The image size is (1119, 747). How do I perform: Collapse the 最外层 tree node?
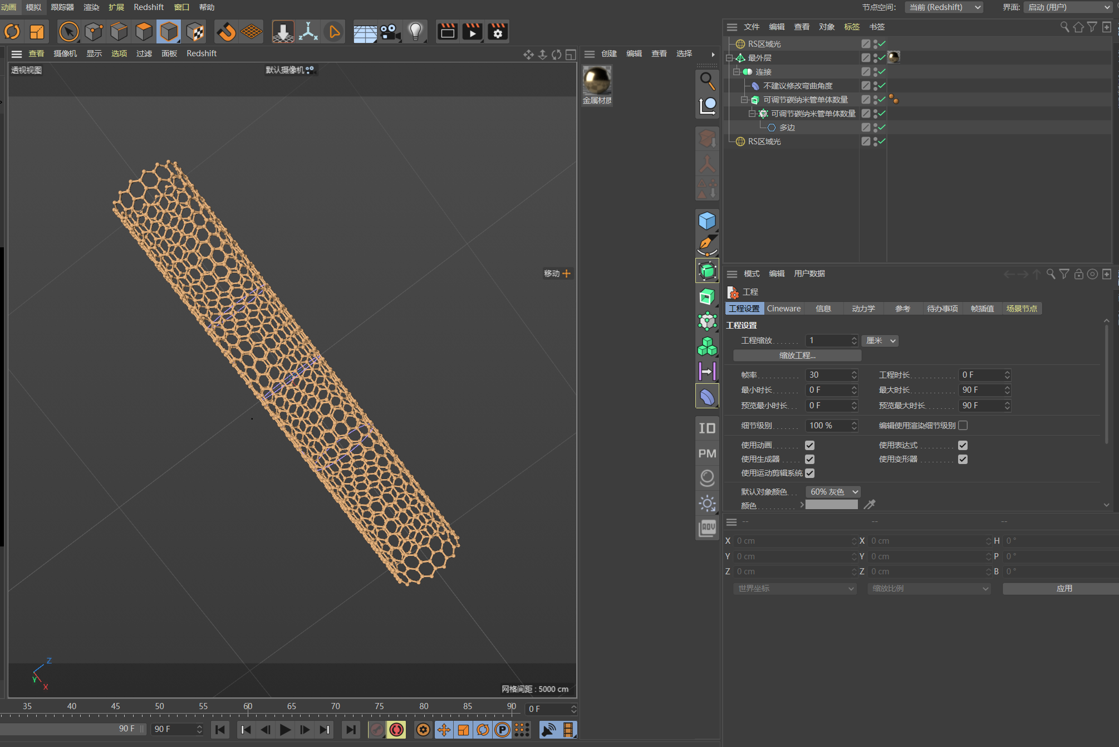(729, 58)
